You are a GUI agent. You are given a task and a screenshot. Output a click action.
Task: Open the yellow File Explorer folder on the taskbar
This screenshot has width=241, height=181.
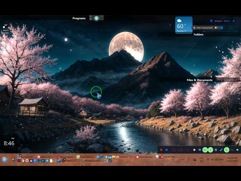[114, 157]
